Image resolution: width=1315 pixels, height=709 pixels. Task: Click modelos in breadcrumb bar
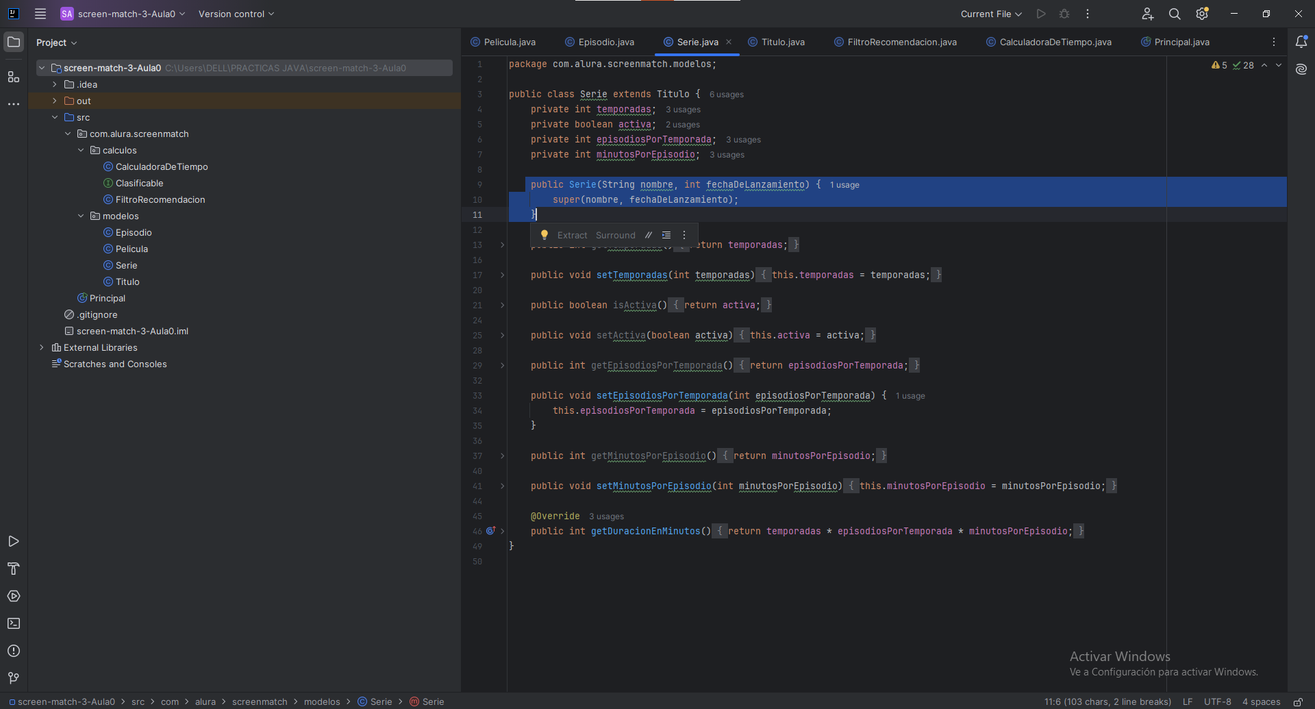pos(322,701)
